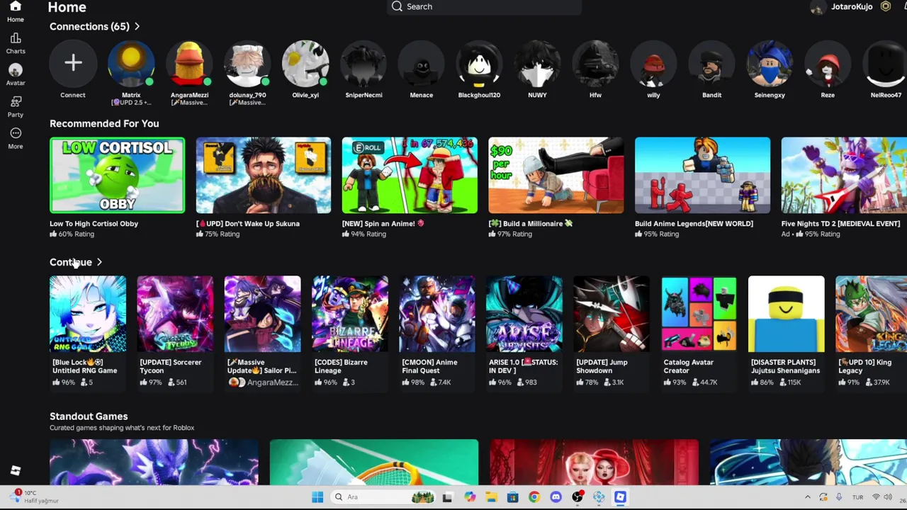Open Catalog Avatar Creator thumbnail
The height and width of the screenshot is (510, 907).
[x=699, y=314]
